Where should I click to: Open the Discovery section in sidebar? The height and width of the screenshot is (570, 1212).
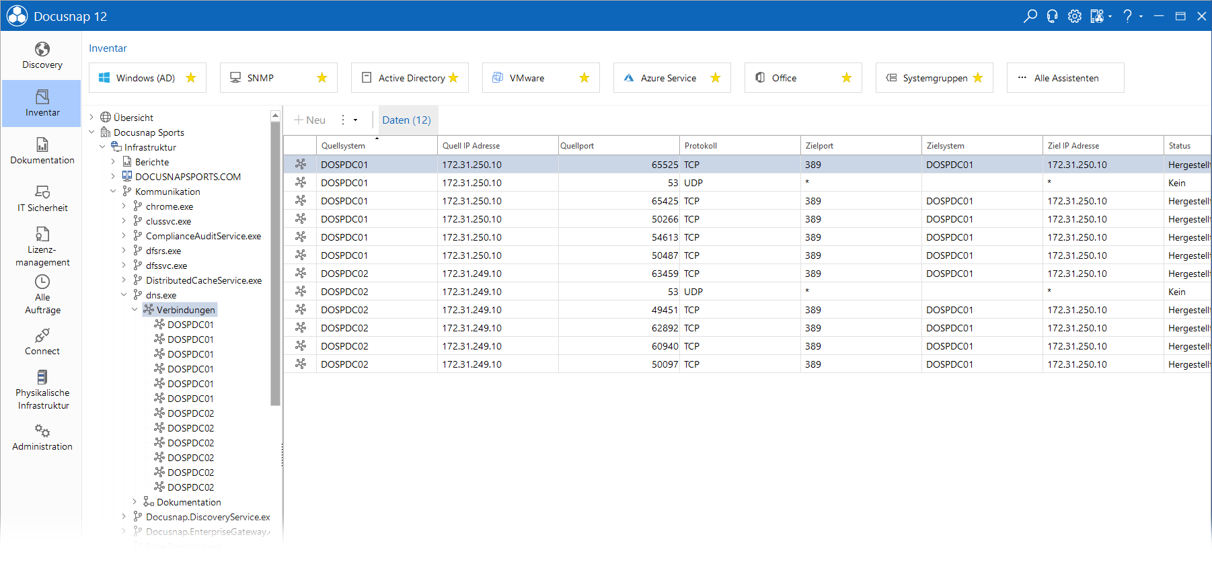tap(42, 56)
